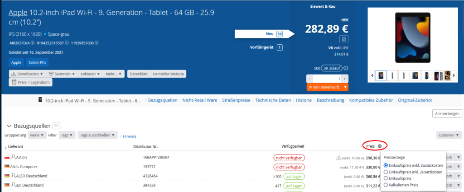Open the Downloaden dropdown
Viewport: 464px width, 192px height.
pyautogui.click(x=27, y=74)
